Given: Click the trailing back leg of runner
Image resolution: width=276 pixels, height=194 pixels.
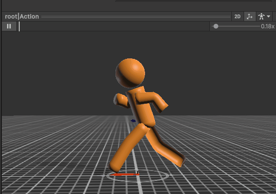Looking at the screenshot, I should click(165, 147).
